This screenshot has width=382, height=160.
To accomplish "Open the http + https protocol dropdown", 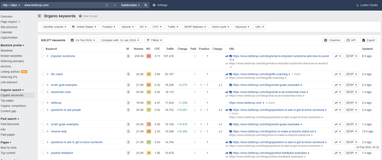I will pyautogui.click(x=11, y=5).
